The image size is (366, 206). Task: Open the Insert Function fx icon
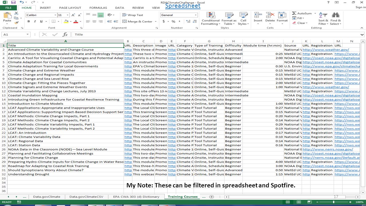[x=65, y=35]
